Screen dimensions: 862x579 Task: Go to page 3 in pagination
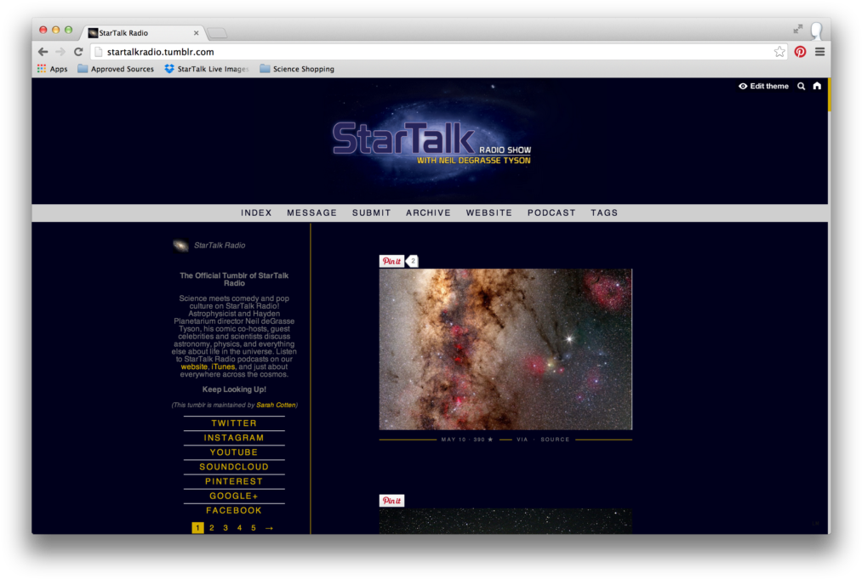pyautogui.click(x=225, y=528)
